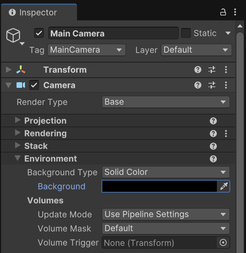Click the Volume Trigger object picker
The width and height of the screenshot is (246, 253).
(223, 242)
